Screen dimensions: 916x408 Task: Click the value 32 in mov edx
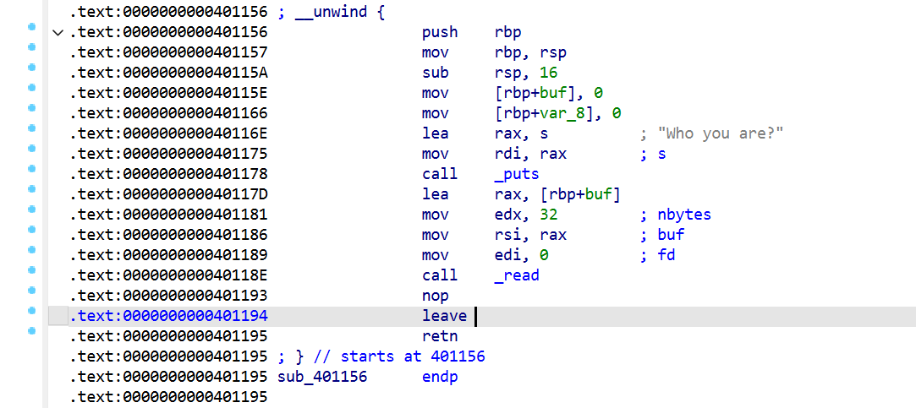pyautogui.click(x=549, y=215)
